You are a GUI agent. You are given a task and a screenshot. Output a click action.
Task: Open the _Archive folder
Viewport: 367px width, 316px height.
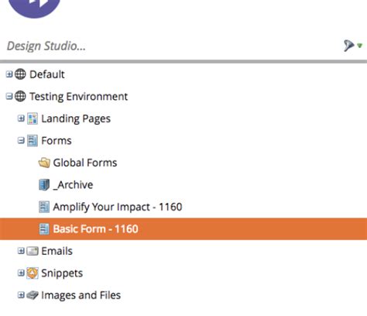click(x=73, y=185)
